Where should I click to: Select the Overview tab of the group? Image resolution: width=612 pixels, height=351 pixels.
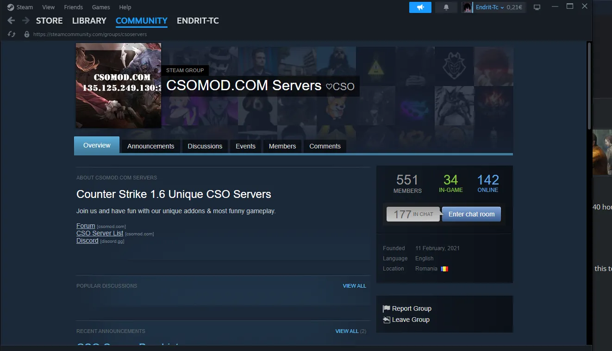(x=97, y=145)
